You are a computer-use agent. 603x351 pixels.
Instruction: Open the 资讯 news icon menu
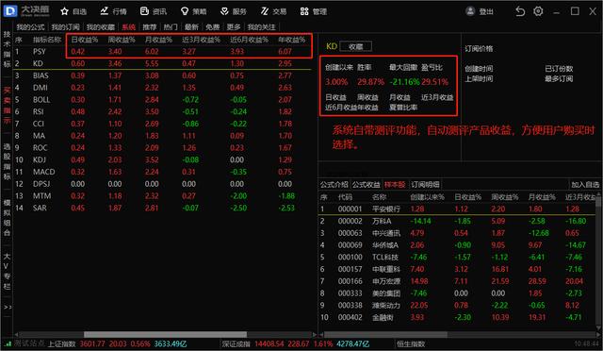[x=153, y=11]
